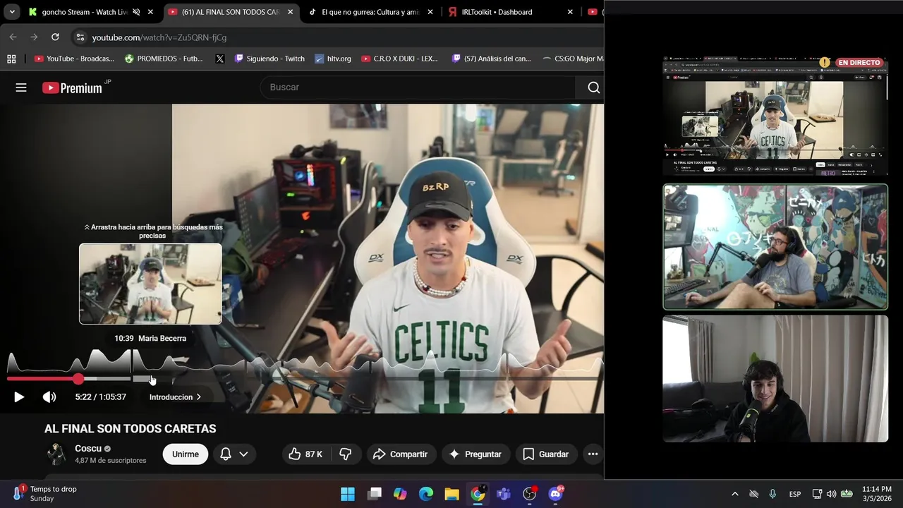Open the hltv.org bookmark
903x508 pixels.
point(332,59)
